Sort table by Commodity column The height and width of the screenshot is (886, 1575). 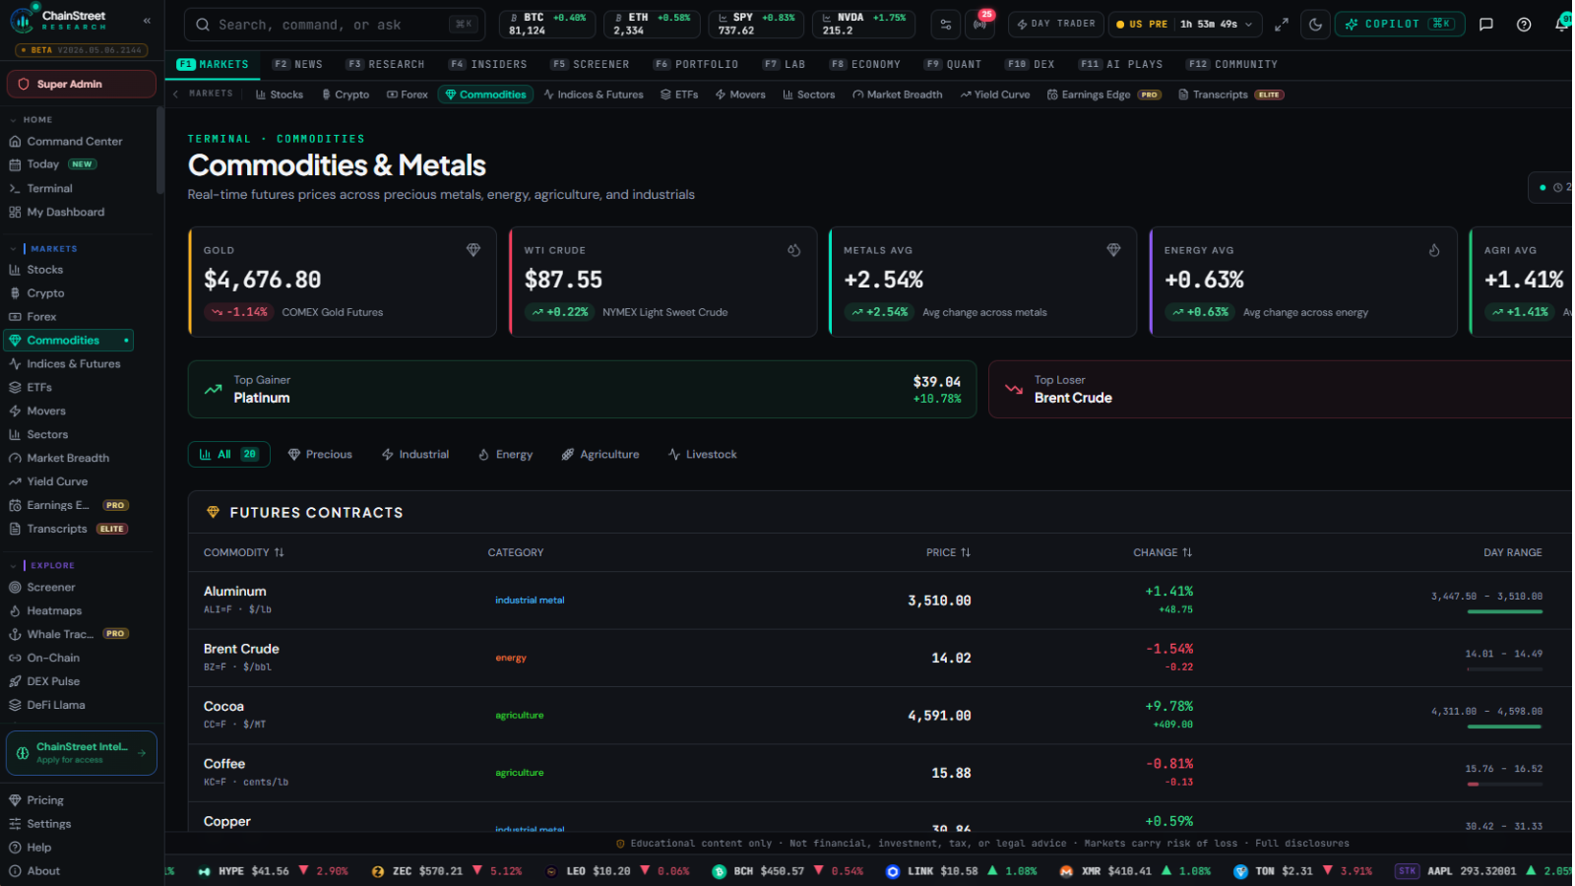point(243,552)
